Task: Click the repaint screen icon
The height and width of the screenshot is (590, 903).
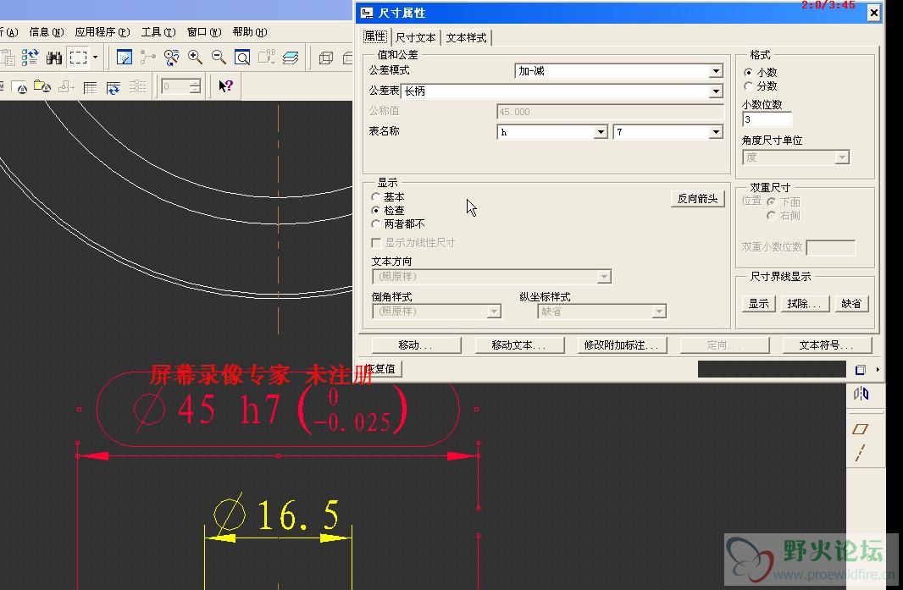Action: click(125, 58)
